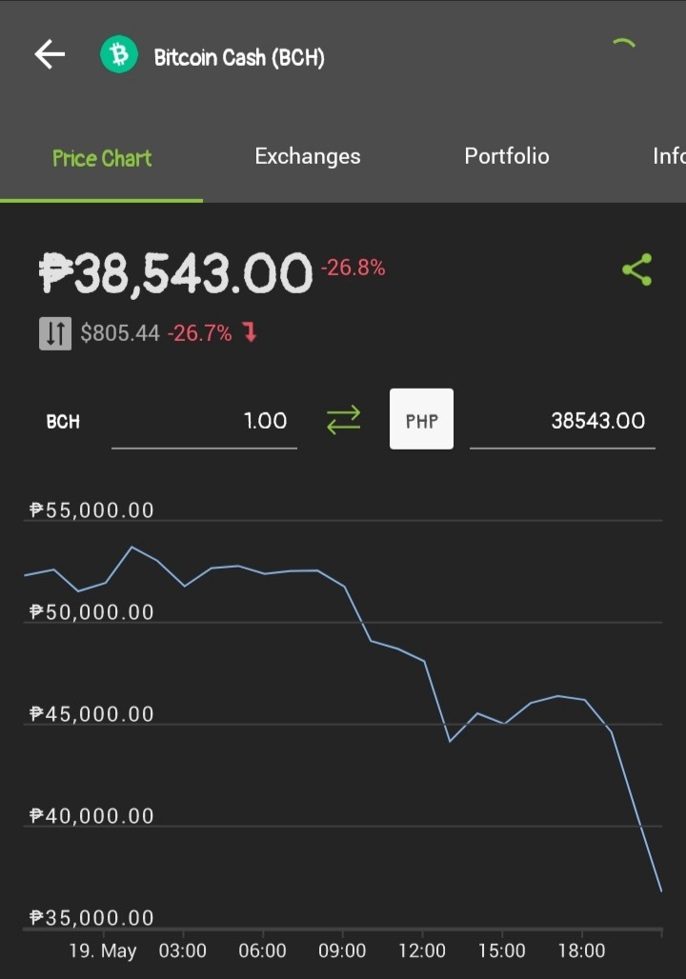
Task: Tap the red downward trend arrow
Action: 250,332
